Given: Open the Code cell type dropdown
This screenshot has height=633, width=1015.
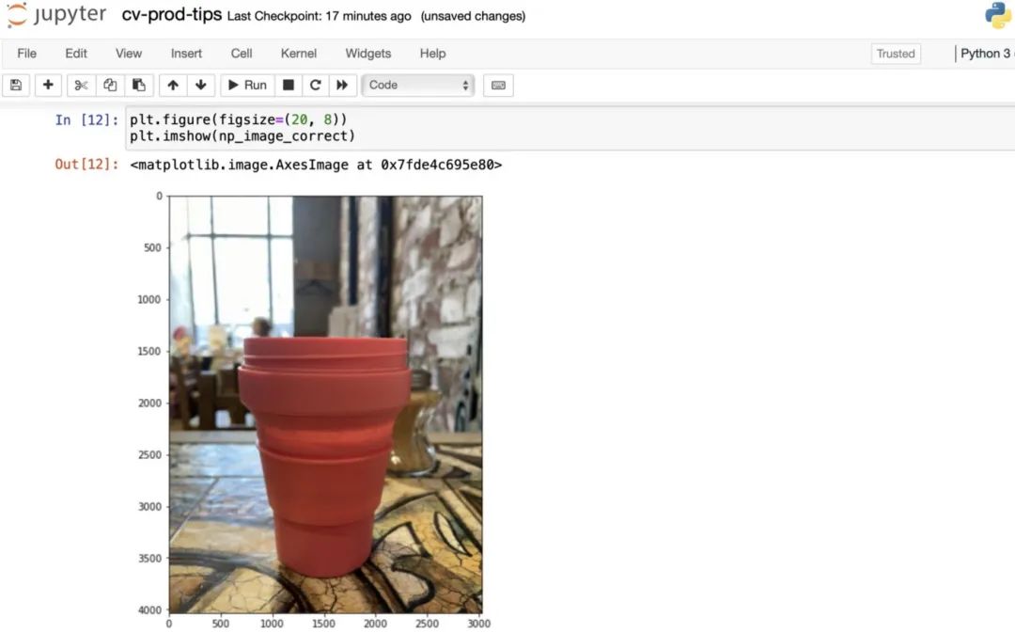Looking at the screenshot, I should [x=417, y=85].
